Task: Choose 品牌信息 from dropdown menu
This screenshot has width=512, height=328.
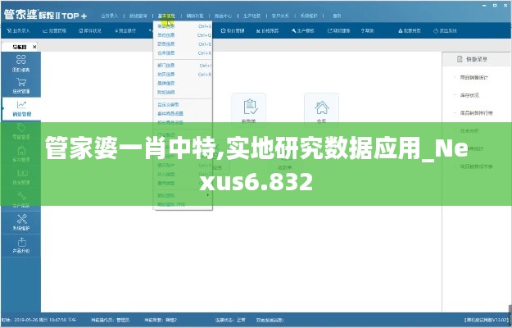Action: (183, 84)
